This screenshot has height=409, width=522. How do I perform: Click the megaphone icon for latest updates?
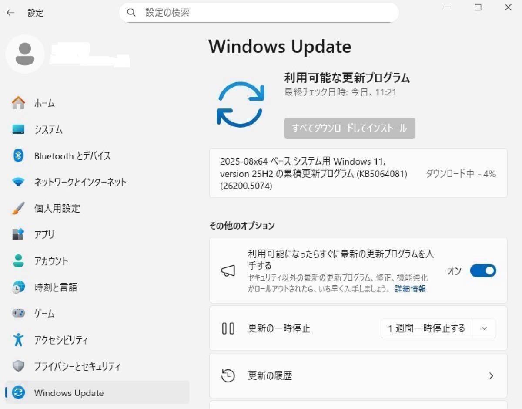pos(228,270)
